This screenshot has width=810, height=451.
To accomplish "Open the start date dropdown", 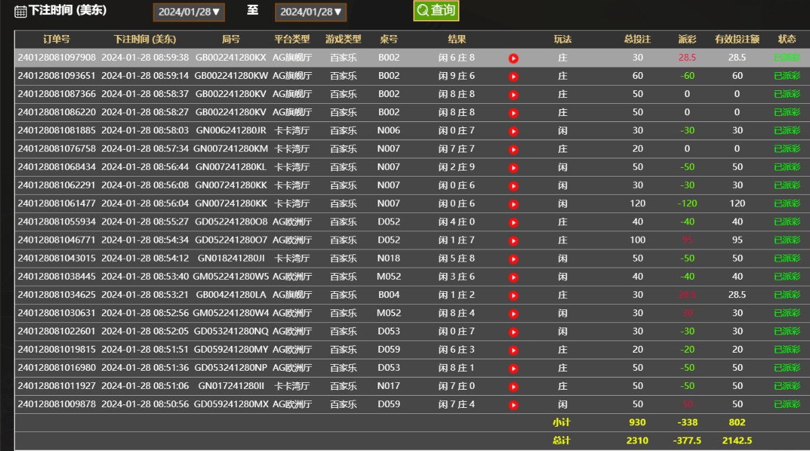I will tap(188, 12).
